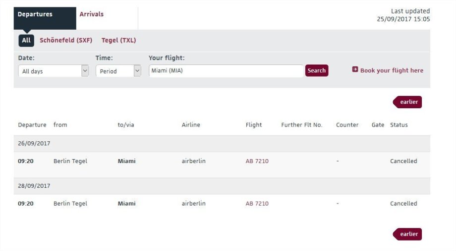This screenshot has height=251, width=456.
Task: Open flight AB 7210 on 26/09/2017
Action: [257, 161]
